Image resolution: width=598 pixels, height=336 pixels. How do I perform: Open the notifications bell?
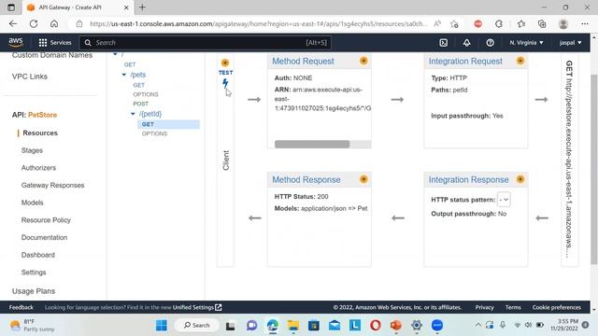tap(467, 43)
